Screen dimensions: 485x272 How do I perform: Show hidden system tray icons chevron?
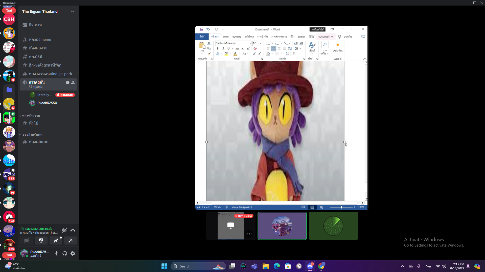pos(403,266)
